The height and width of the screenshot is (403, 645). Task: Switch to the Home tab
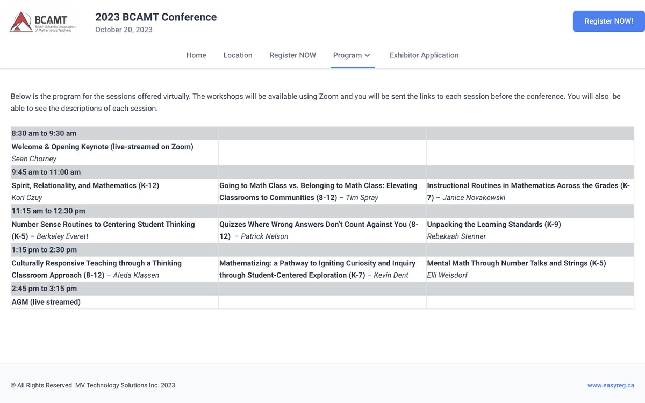[x=196, y=55]
